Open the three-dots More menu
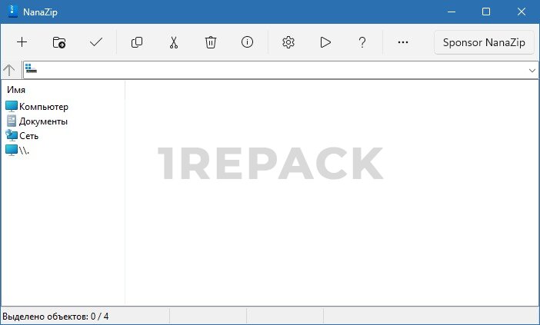 [x=403, y=42]
